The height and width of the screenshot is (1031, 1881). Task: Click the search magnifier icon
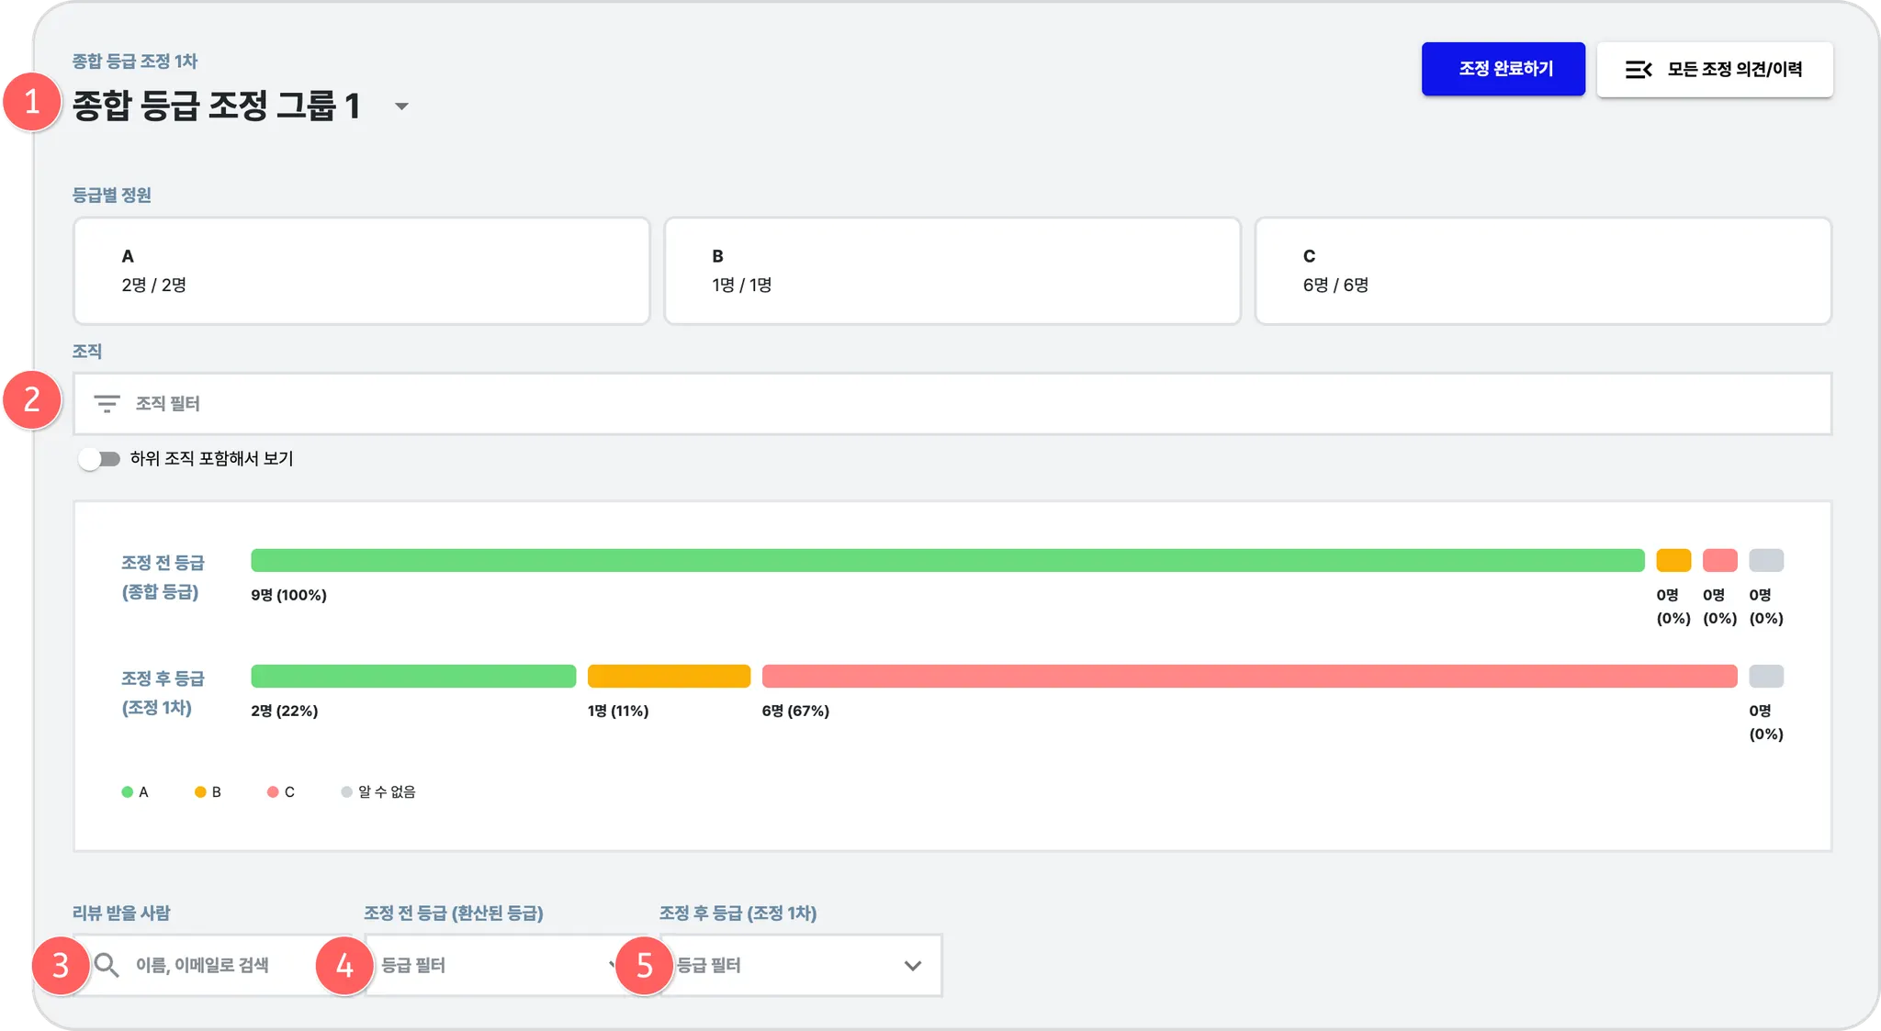(107, 965)
